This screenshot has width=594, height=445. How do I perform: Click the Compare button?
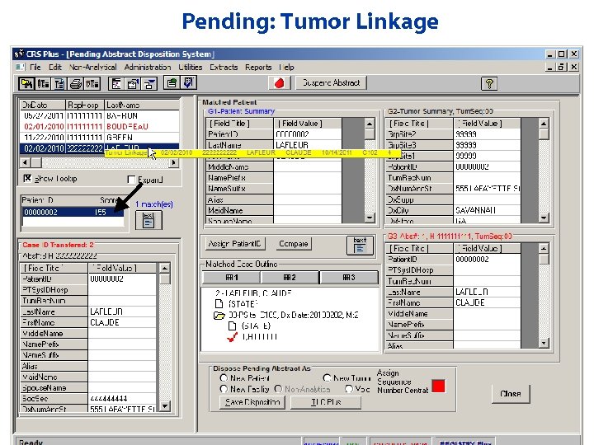coord(293,244)
